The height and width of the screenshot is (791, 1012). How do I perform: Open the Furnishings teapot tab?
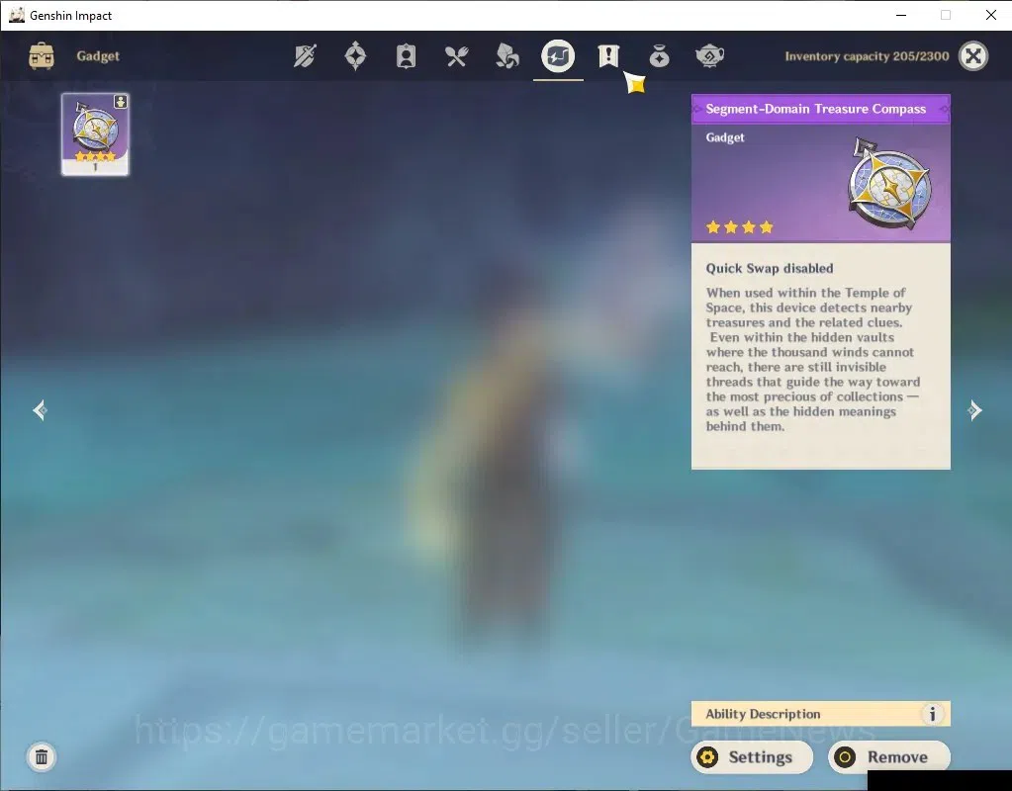pos(709,56)
